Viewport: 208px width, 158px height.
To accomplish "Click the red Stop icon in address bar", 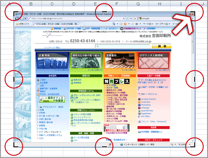I will 135,18.
